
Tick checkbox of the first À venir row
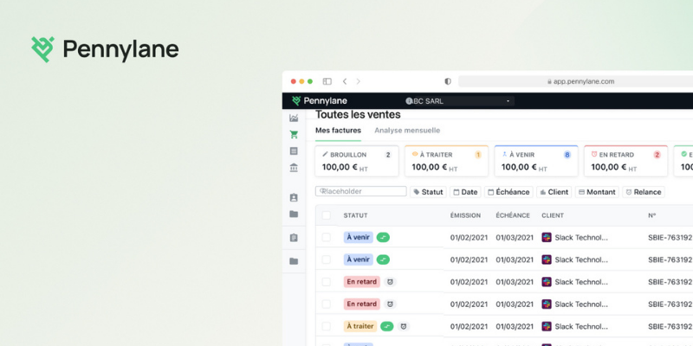(327, 237)
